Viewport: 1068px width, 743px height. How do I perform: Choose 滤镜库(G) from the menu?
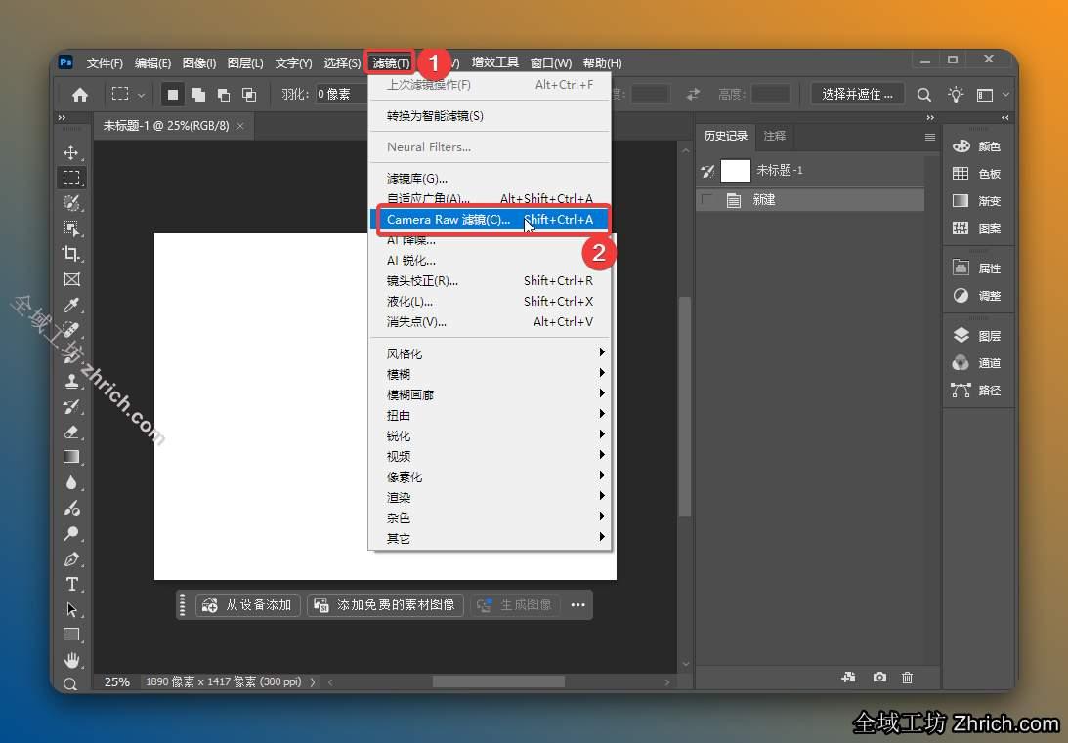[x=490, y=179]
